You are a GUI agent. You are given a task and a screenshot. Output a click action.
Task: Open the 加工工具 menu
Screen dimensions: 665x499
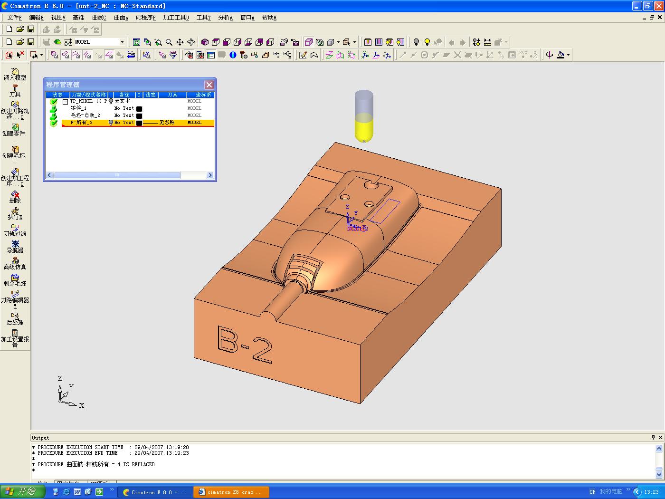(x=176, y=18)
